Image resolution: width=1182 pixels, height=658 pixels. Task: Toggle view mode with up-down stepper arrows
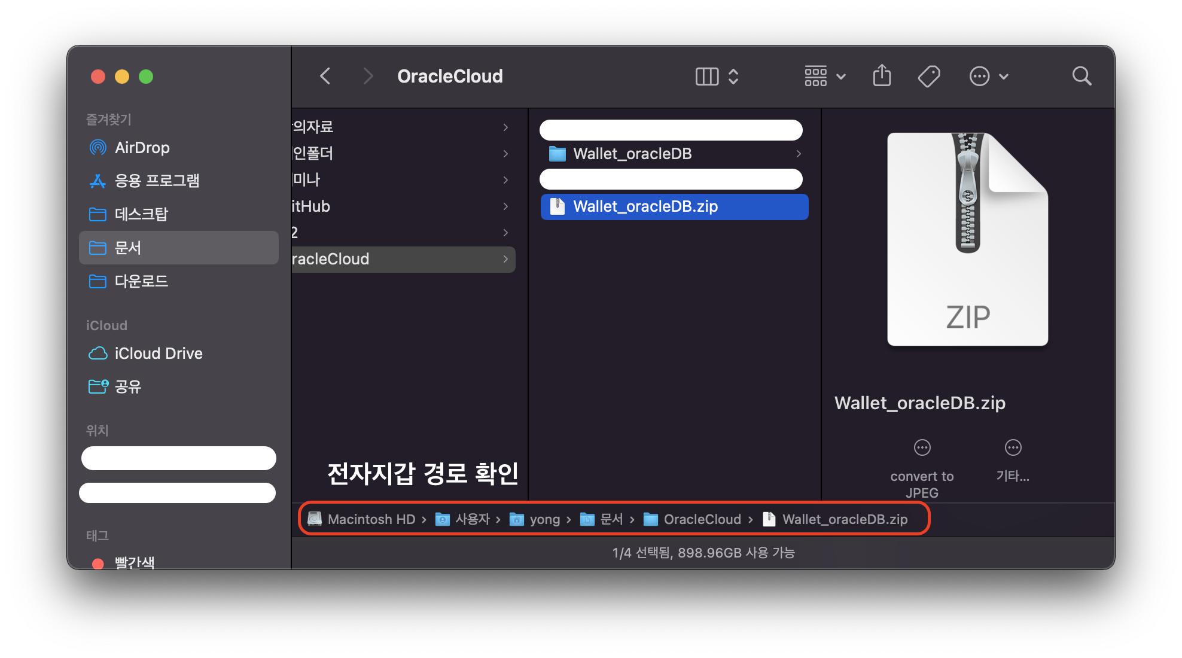[733, 76]
